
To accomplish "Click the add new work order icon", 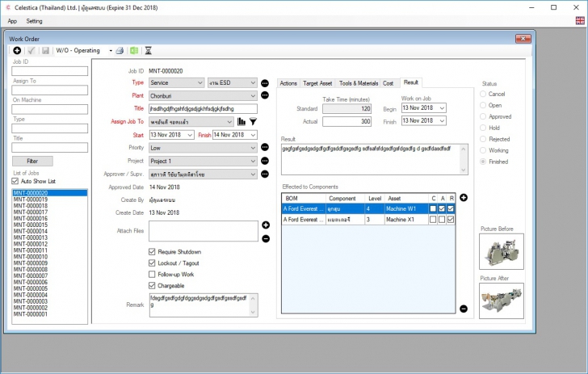I will pos(18,51).
